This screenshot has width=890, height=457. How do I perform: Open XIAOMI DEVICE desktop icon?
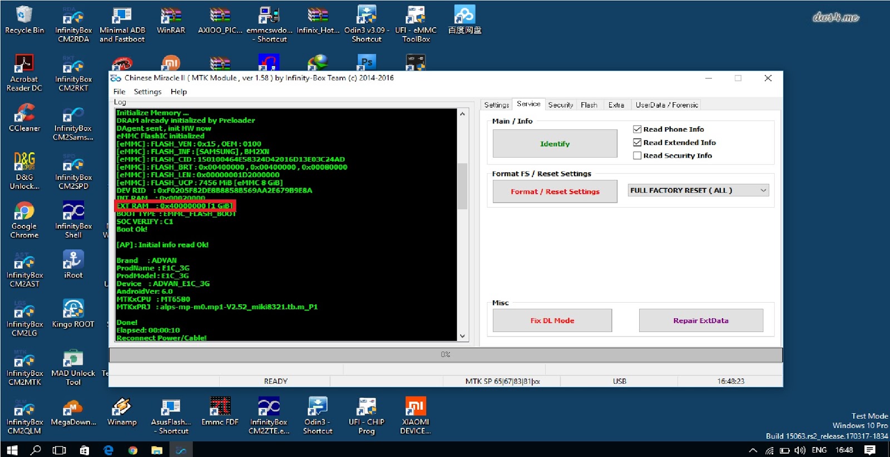[x=416, y=416]
